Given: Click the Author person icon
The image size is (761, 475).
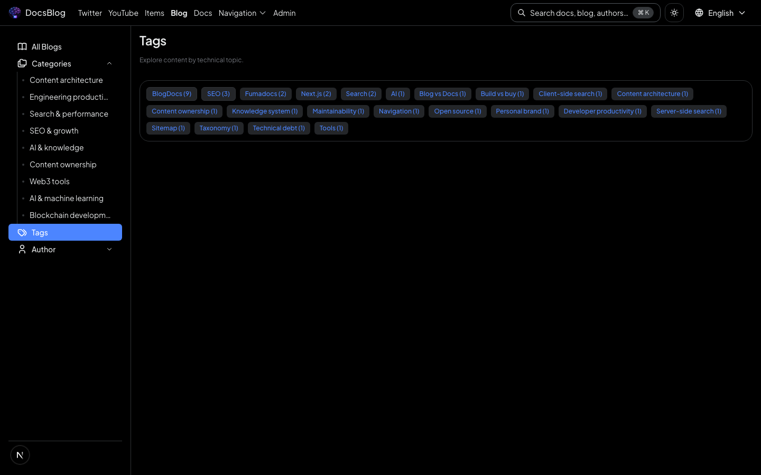Looking at the screenshot, I should (x=22, y=249).
